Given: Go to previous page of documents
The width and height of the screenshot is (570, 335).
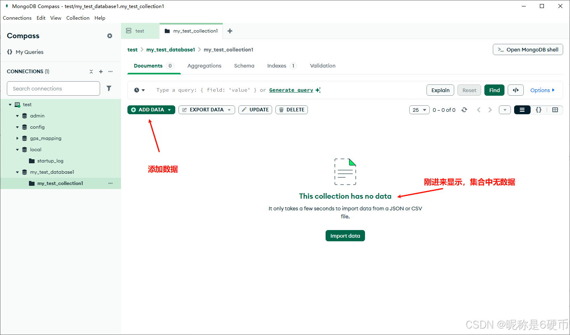Looking at the screenshot, I should tap(478, 110).
